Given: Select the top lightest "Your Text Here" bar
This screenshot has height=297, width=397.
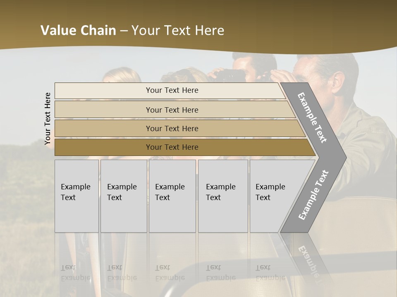Looking at the screenshot, I should [172, 90].
